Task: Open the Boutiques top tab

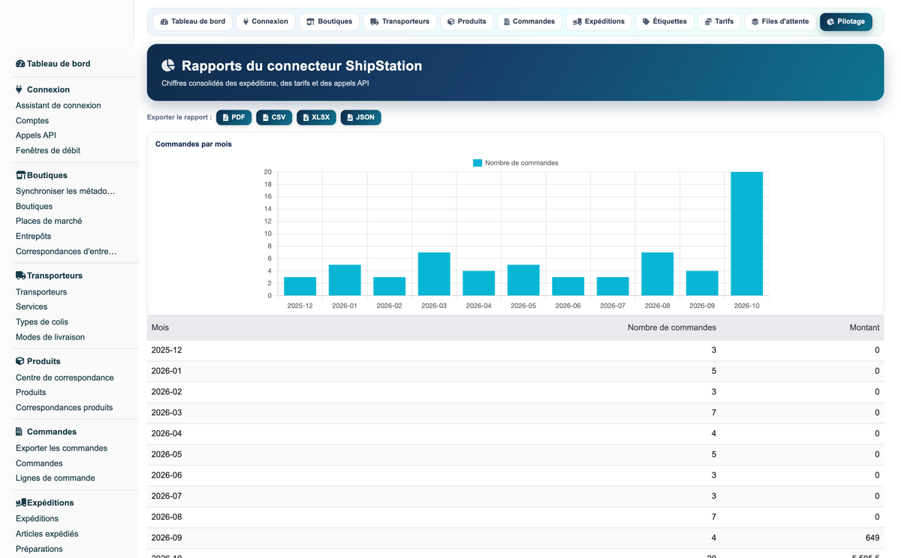Action: click(329, 22)
